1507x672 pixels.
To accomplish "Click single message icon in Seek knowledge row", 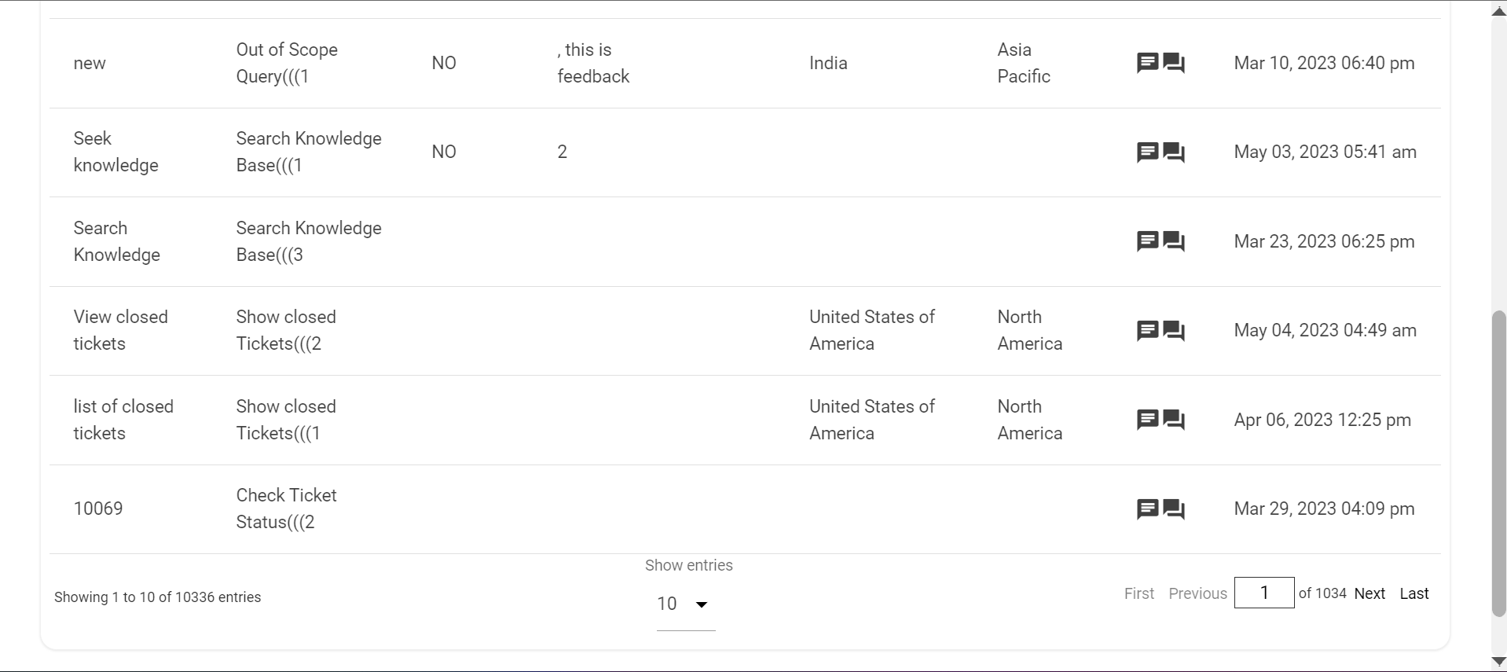I will tap(1147, 152).
